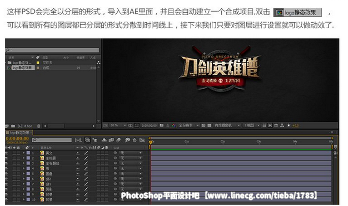Toggle visibility of layer 10 背景
This screenshot has height=206, width=348.
point(6,199)
